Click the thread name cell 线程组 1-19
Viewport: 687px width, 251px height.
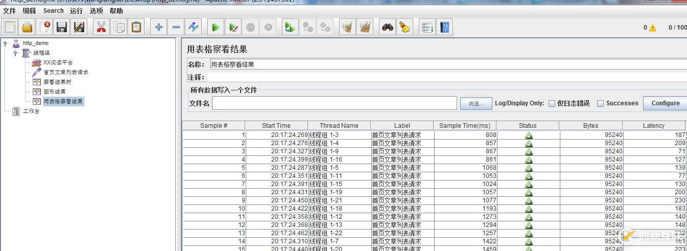click(339, 192)
